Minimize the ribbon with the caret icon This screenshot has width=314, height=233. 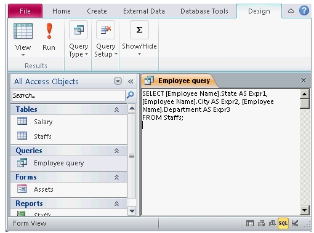point(291,11)
